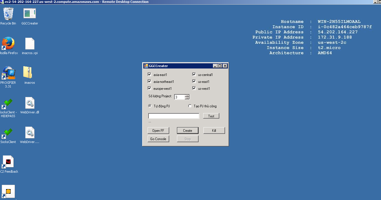Select the WebDriver.... file icon below WebDriver.dll
The image size is (381, 200).
(30, 133)
